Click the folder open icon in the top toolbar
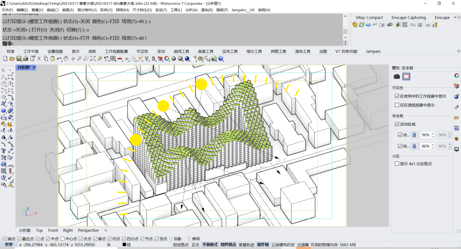 pyautogui.click(x=12, y=58)
